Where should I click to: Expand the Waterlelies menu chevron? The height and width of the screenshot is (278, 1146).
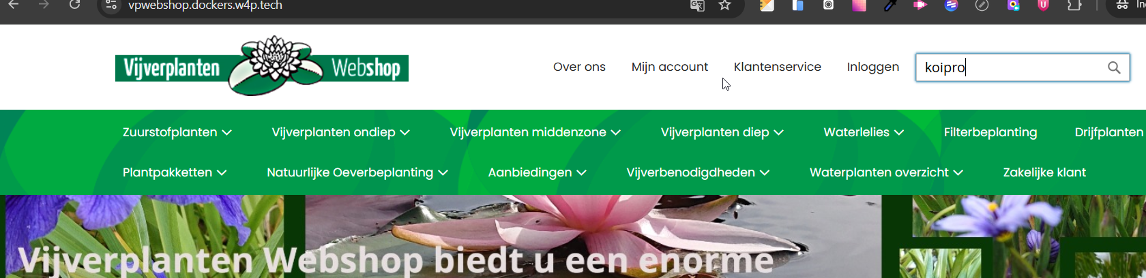click(x=899, y=133)
